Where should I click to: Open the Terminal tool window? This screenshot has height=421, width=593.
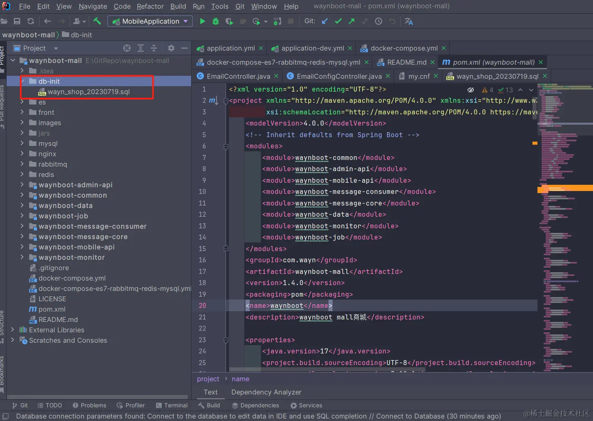tap(172, 405)
